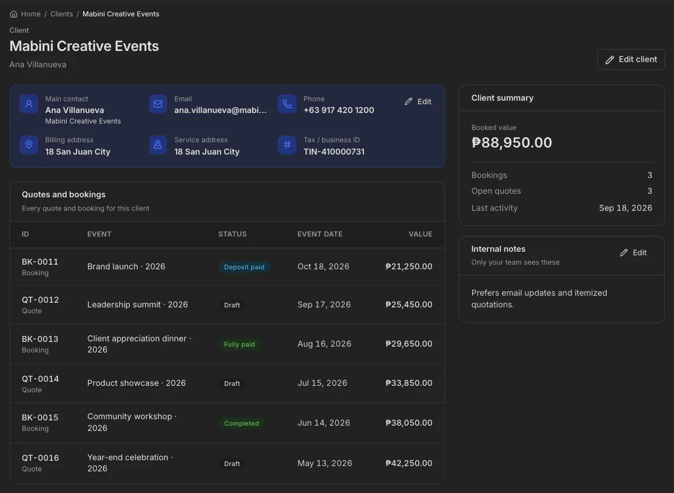This screenshot has height=493, width=674.
Task: Click the Phone handset icon
Action: pyautogui.click(x=287, y=104)
